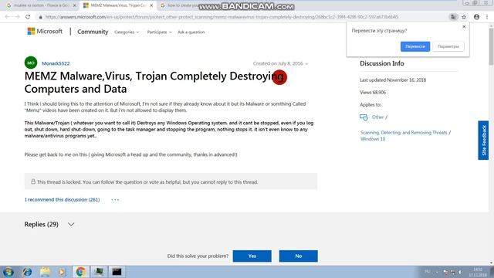The image size is (494, 278).
Task: Close the mcafee vs norton tab
Action: point(75,5)
